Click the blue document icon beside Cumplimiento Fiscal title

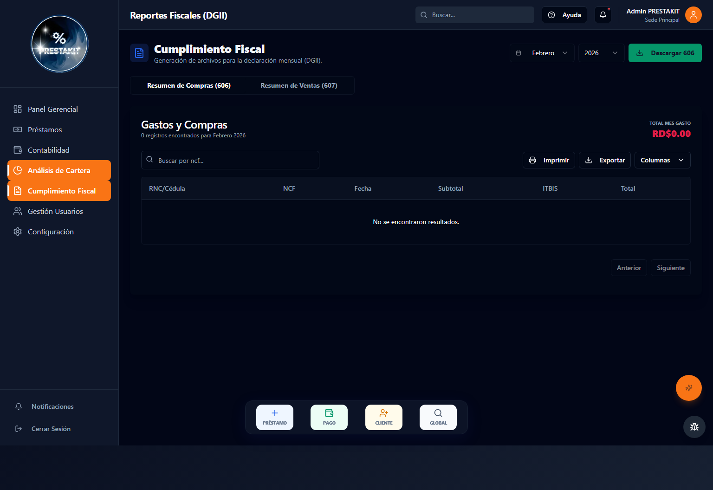[139, 53]
